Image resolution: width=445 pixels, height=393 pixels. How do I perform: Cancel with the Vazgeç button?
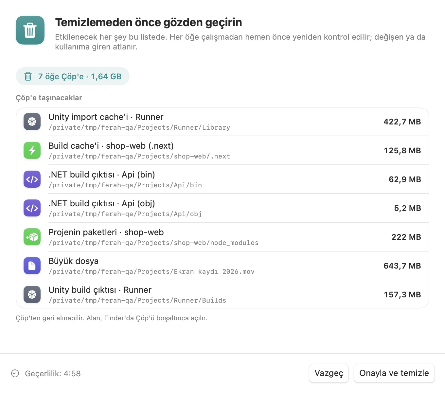(329, 373)
